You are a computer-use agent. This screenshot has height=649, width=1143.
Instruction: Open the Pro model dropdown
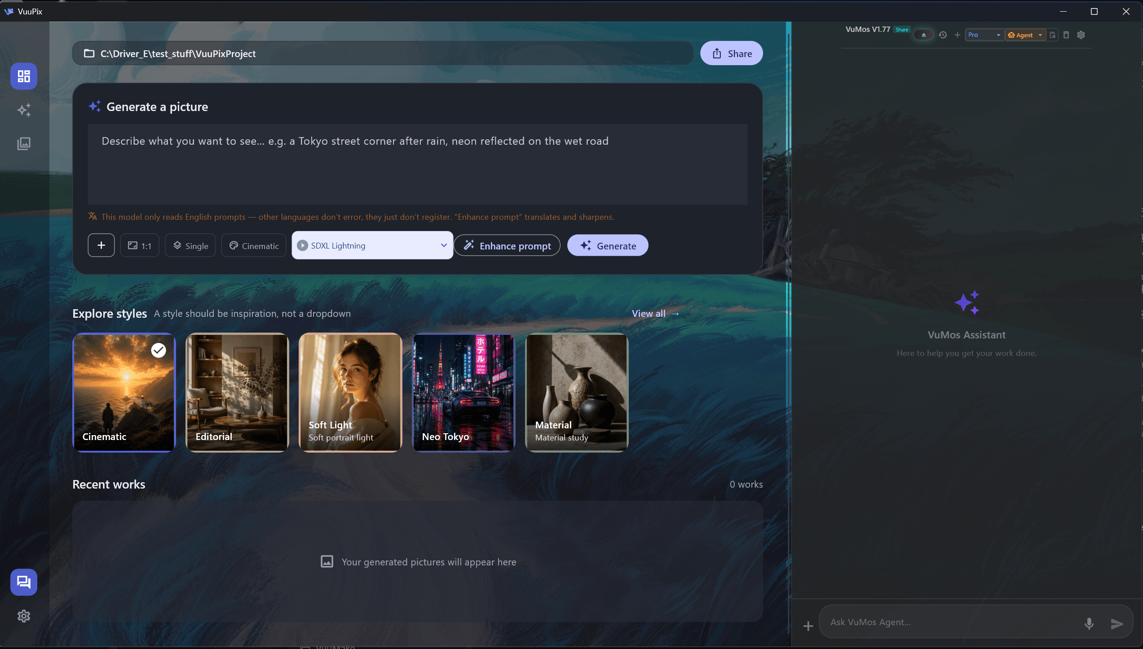pyautogui.click(x=984, y=35)
